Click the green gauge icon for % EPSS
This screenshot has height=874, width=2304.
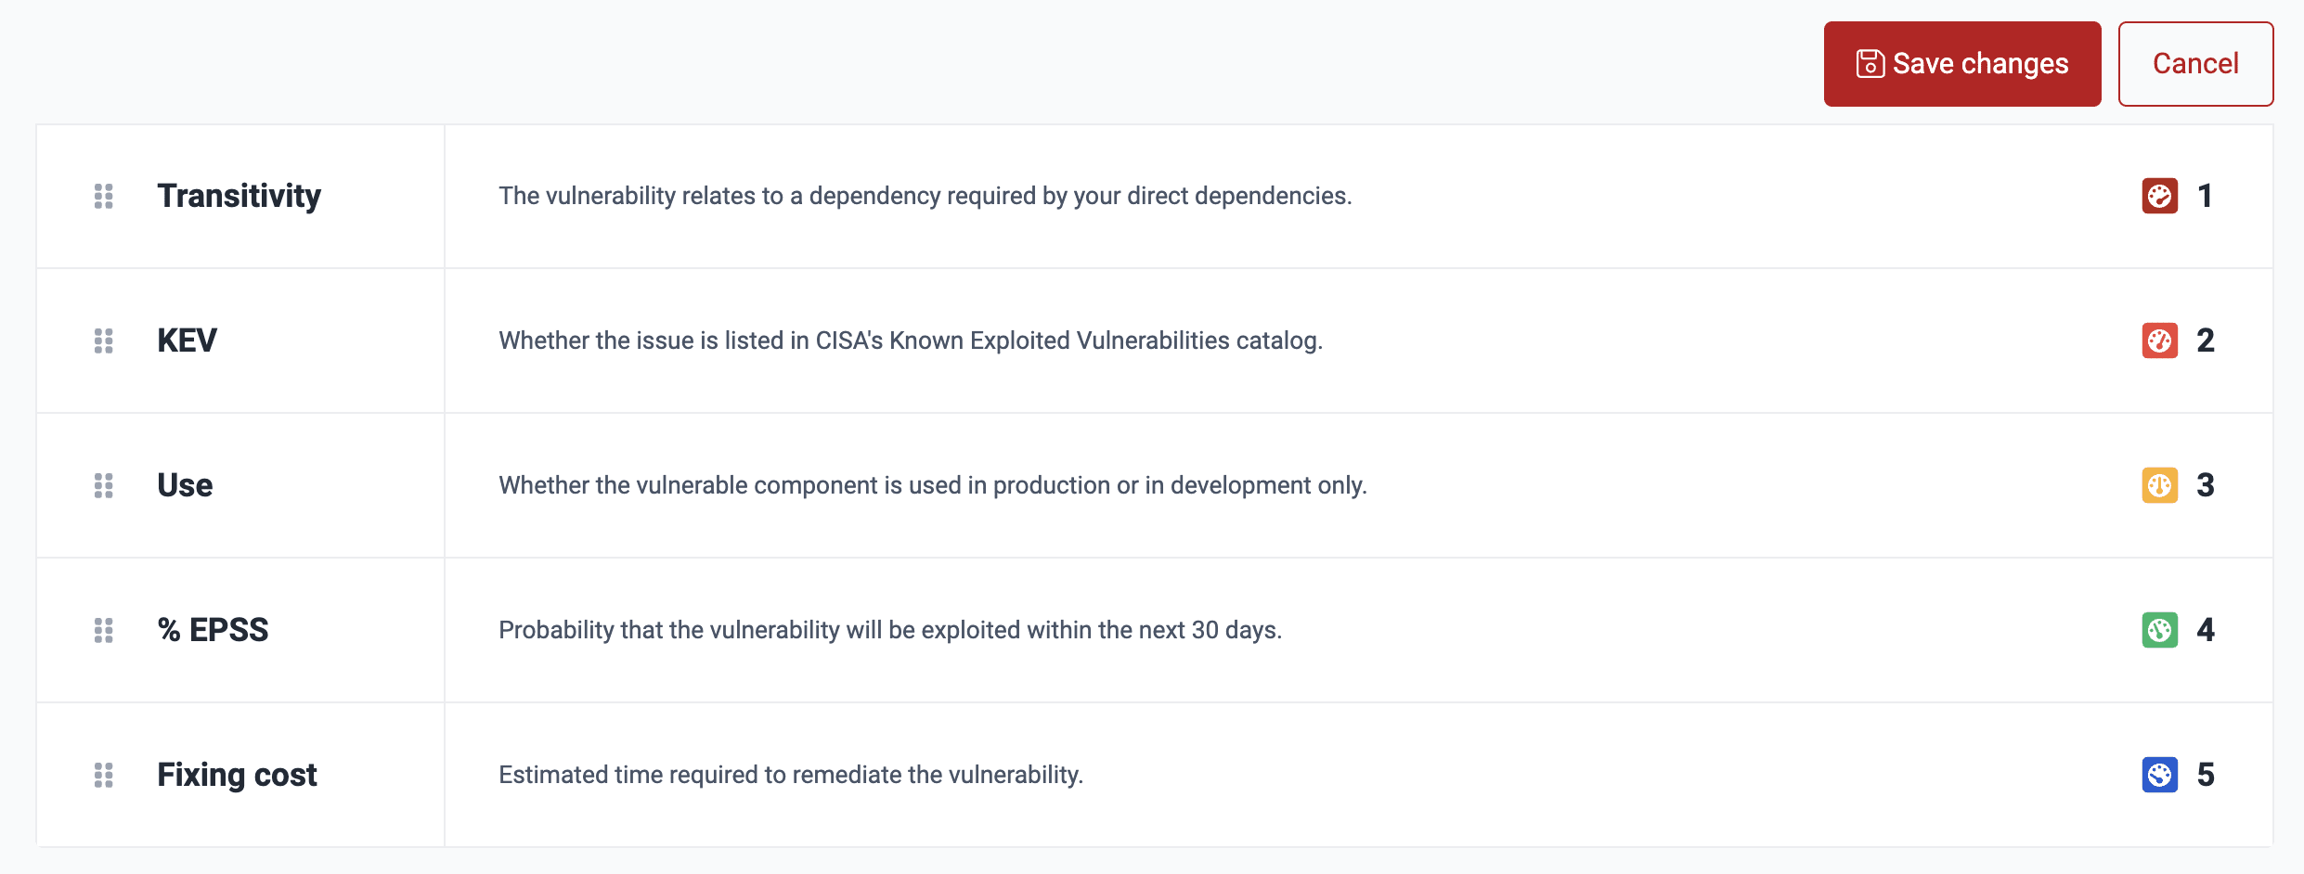pyautogui.click(x=2160, y=630)
